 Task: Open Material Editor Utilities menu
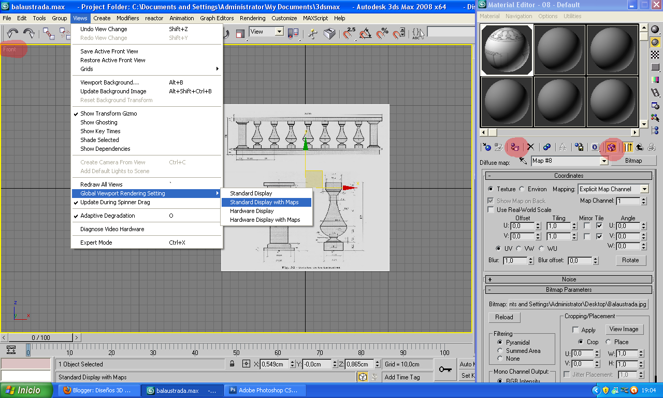pos(572,16)
